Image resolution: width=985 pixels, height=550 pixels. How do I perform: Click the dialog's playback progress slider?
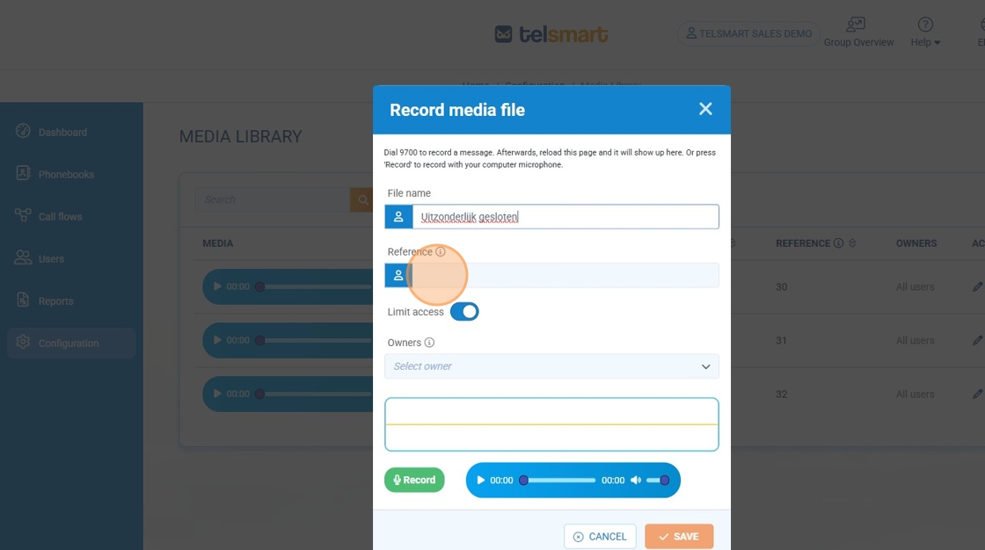point(559,481)
